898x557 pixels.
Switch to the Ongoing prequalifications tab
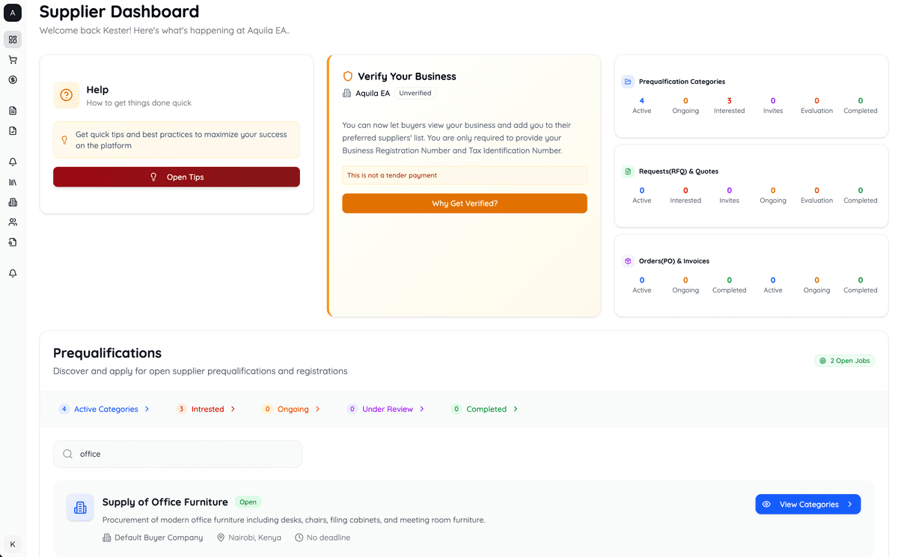click(290, 409)
